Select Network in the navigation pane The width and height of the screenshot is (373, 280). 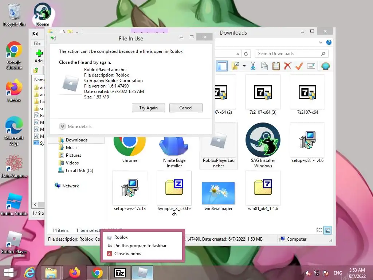(x=70, y=186)
